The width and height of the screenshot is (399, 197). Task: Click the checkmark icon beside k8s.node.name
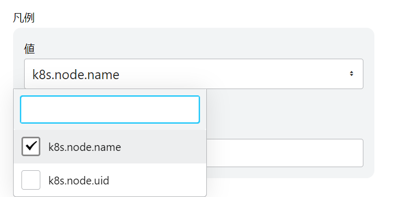coord(31,146)
